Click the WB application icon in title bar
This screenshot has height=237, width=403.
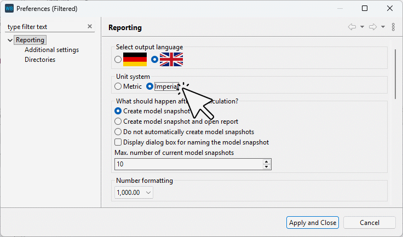9,8
